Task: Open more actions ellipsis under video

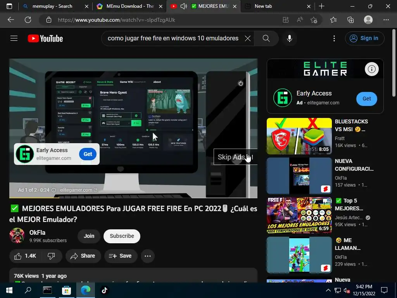Action: 148,256
